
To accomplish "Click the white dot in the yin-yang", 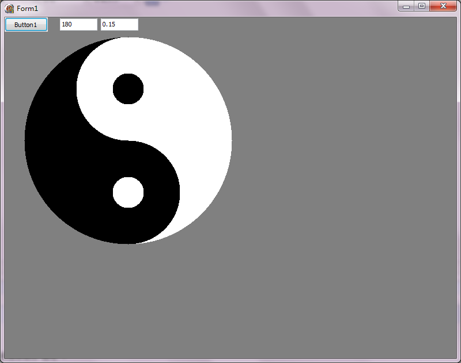I will point(128,193).
